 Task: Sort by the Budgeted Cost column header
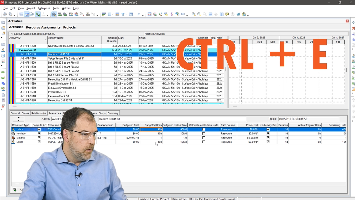(x=128, y=125)
